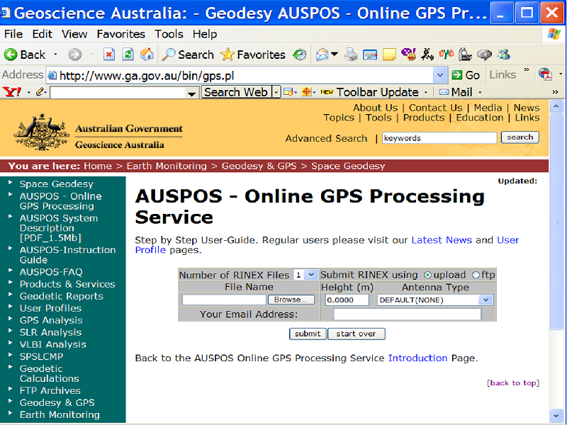Print the page with the printer icon
Viewport: 567px width, 425px height.
[351, 55]
